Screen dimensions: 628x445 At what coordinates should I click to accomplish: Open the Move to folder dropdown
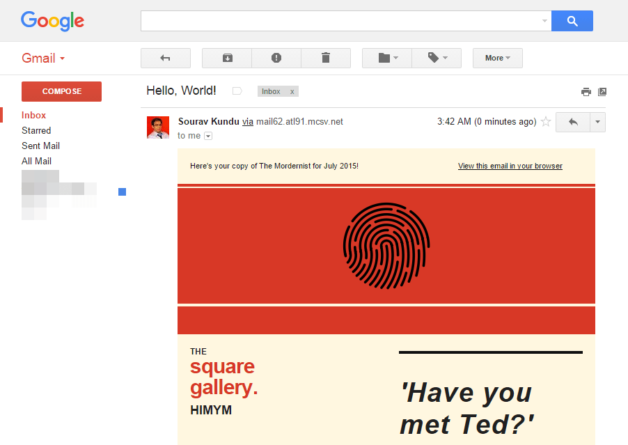pyautogui.click(x=387, y=58)
